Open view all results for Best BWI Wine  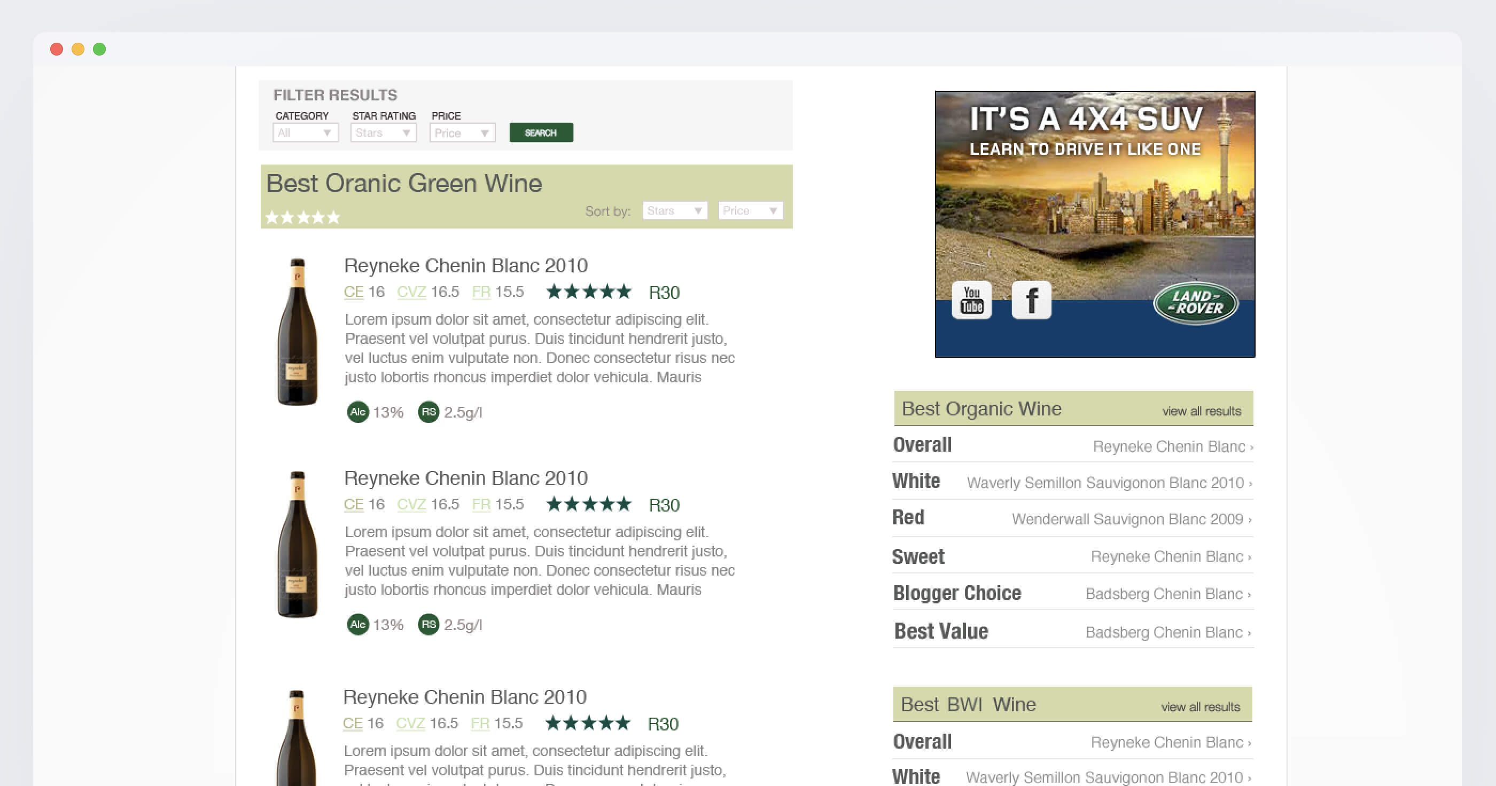point(1200,707)
